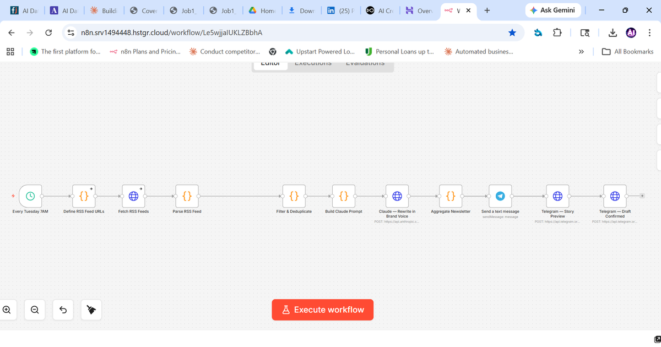Switch to the Google Drive Home tab
Image resolution: width=661 pixels, height=347 pixels.
click(x=262, y=10)
